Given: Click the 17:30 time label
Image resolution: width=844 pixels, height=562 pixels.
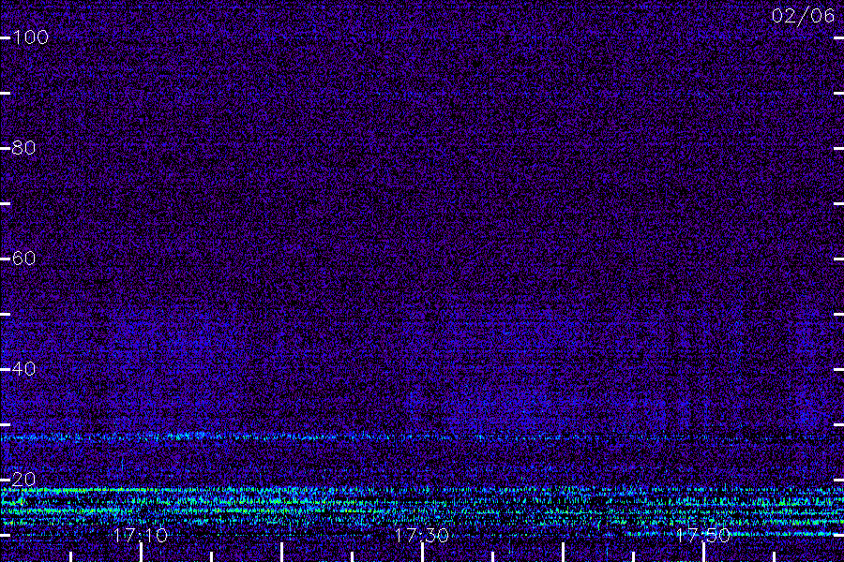Looking at the screenshot, I should click(x=422, y=535).
